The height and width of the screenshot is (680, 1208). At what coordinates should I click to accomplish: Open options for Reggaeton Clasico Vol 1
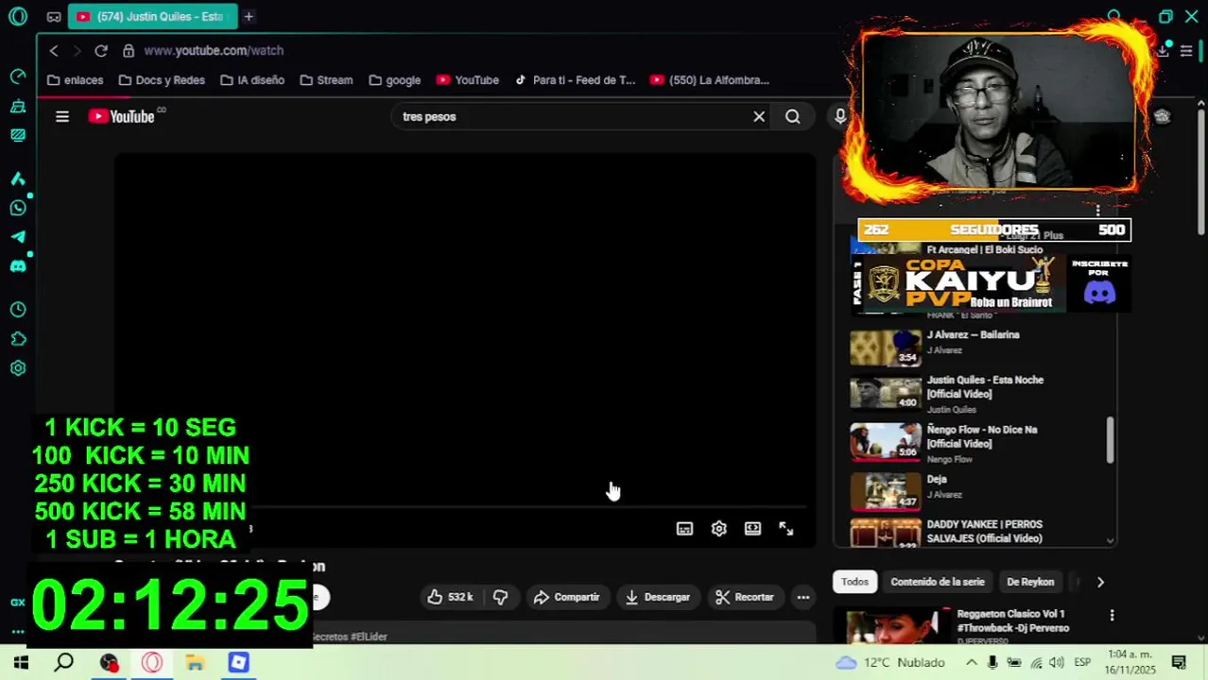click(1112, 616)
